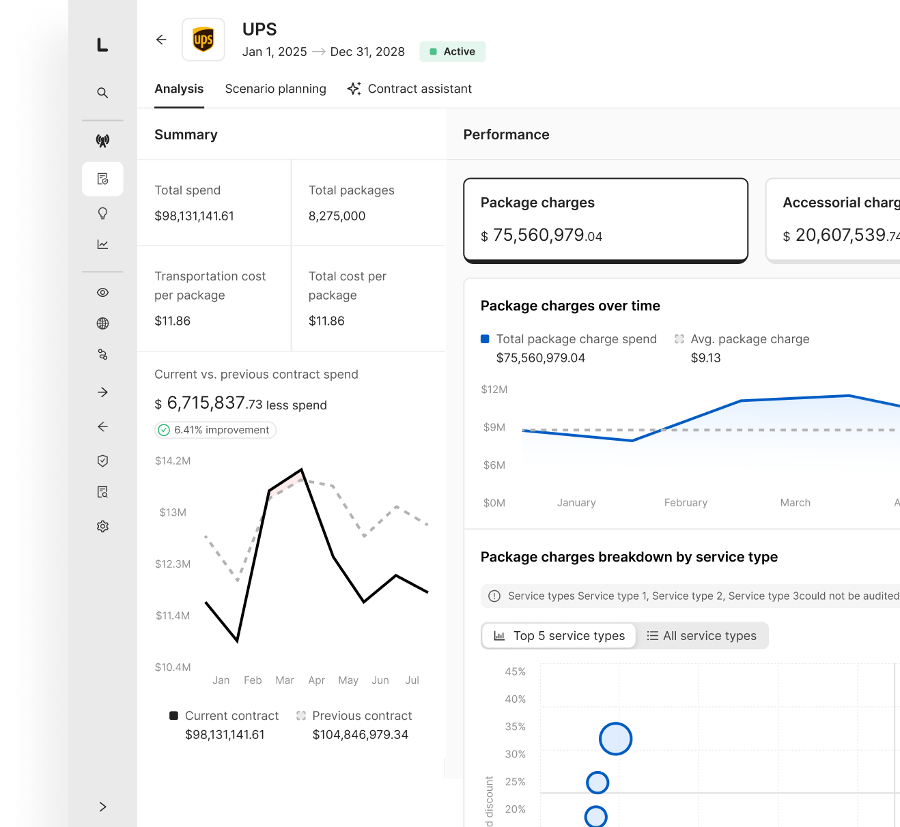Open settings gear in the sidebar
The image size is (900, 827).
point(102,527)
